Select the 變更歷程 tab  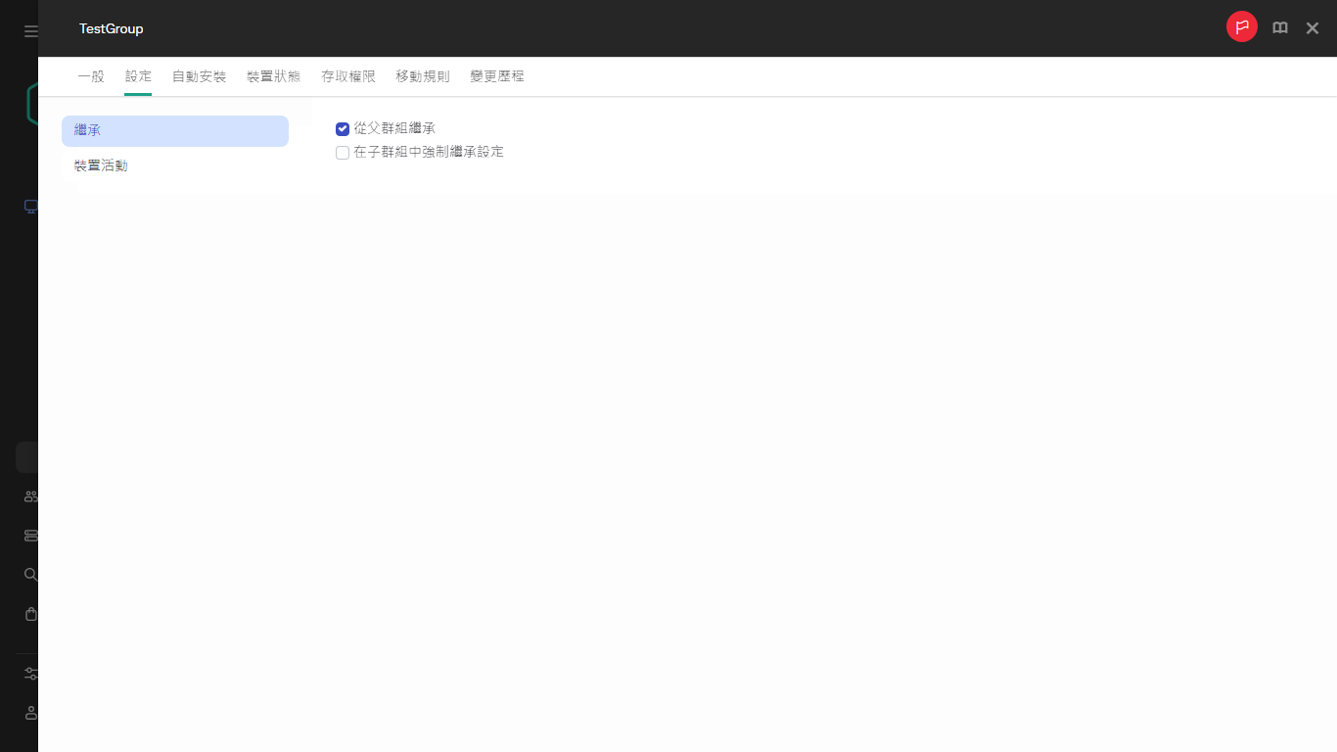496,75
